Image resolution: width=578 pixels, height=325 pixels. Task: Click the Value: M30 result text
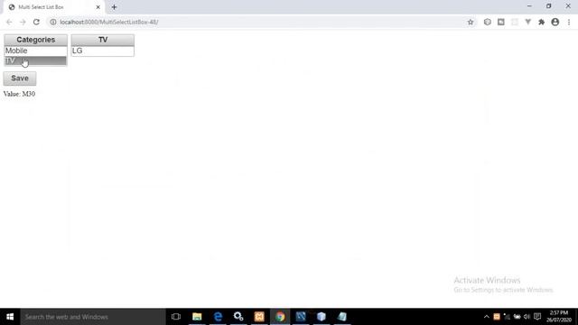[20, 94]
